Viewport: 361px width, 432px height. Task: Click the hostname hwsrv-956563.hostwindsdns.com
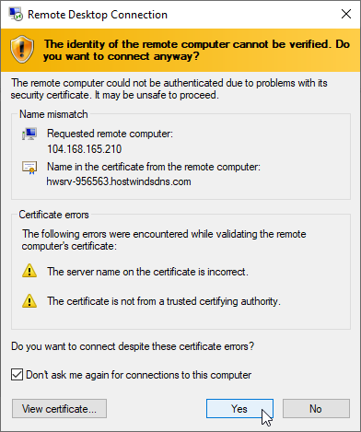pos(119,181)
